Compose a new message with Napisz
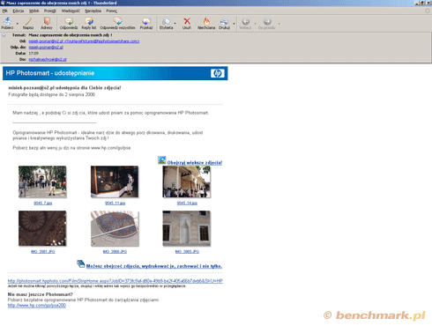 point(28,23)
